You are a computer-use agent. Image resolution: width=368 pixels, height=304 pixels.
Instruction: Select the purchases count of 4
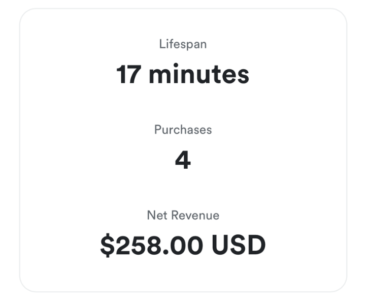point(183,161)
